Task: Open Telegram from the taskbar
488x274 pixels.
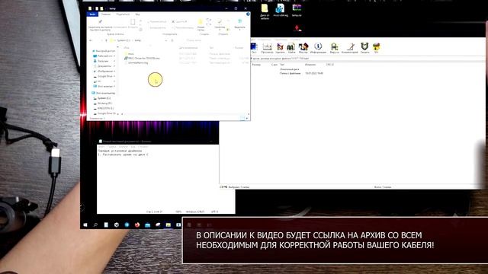Action: coord(127,225)
